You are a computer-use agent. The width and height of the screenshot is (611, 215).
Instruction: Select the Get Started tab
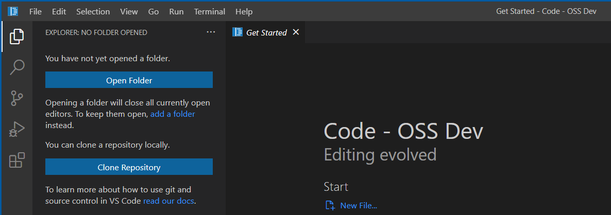(x=265, y=32)
